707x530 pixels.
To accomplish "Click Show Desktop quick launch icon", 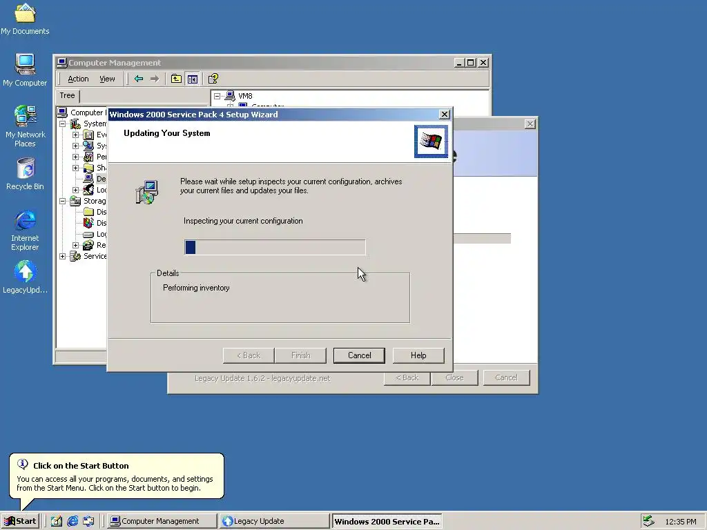I will [x=57, y=521].
